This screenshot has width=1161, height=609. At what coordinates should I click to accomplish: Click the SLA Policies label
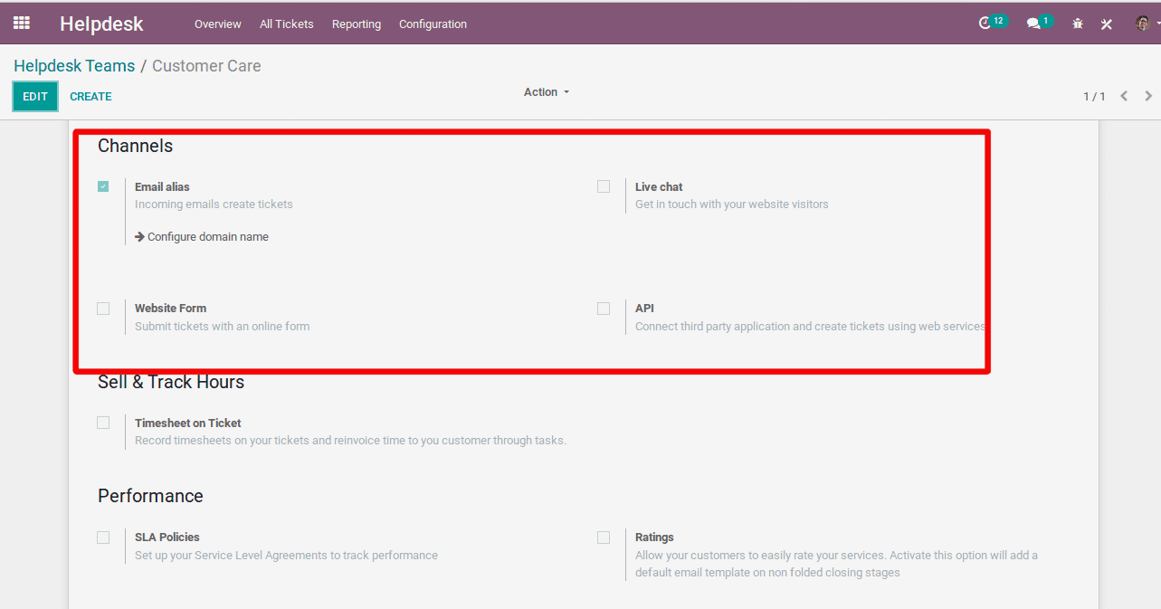167,538
